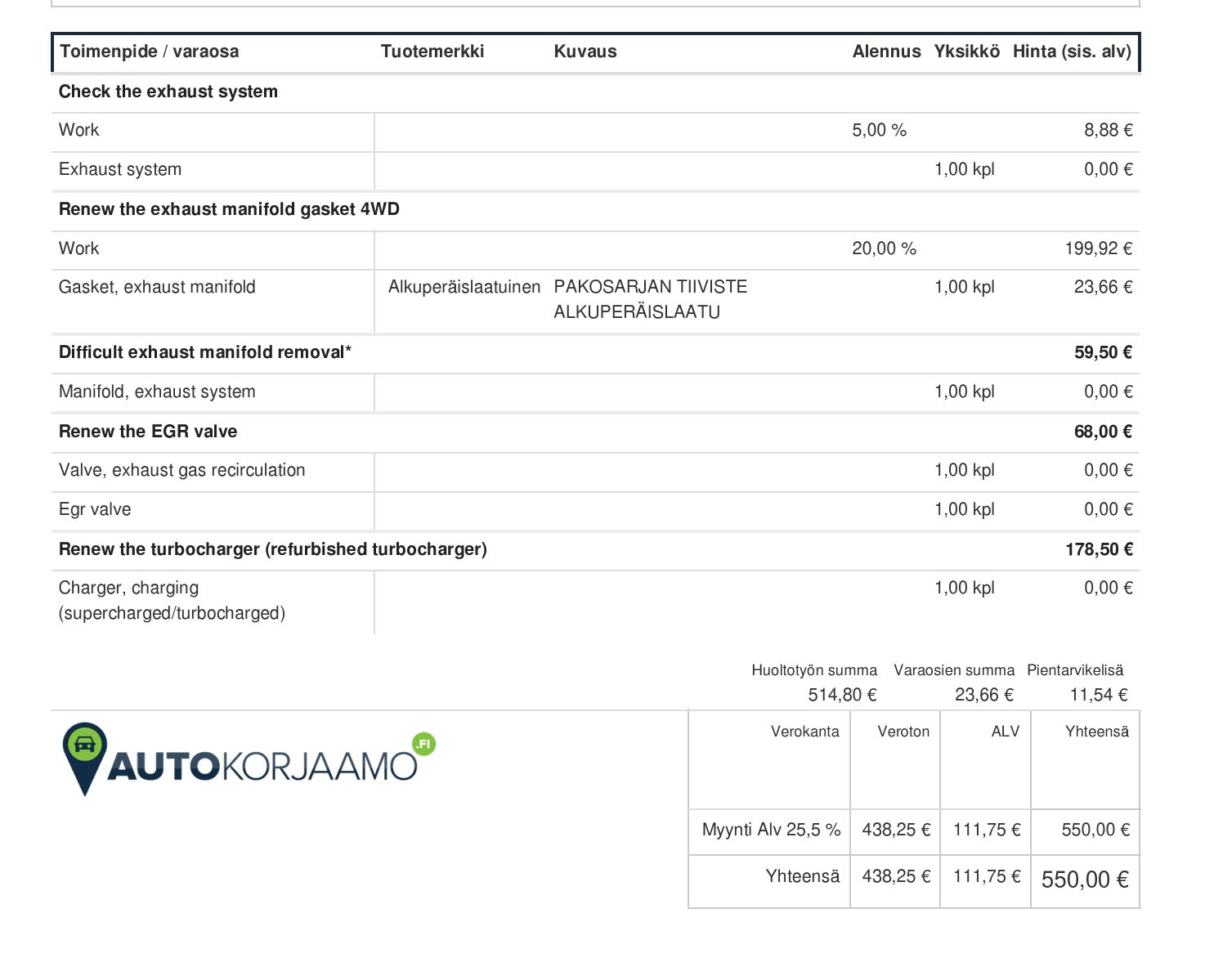Select the 'Alennus' column header
This screenshot has width=1205, height=958.
pyautogui.click(x=886, y=51)
